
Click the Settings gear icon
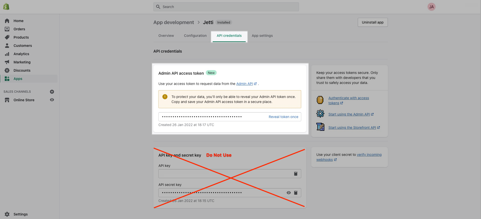[x=7, y=214]
